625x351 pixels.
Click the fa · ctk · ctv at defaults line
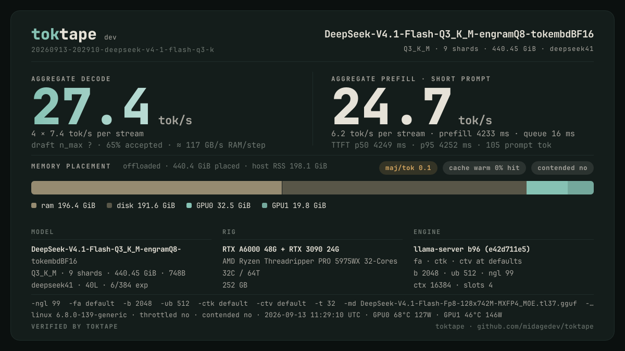[x=468, y=262]
